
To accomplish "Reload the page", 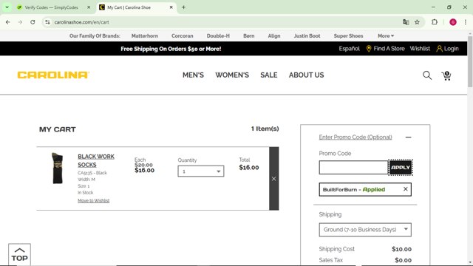I will click(33, 22).
